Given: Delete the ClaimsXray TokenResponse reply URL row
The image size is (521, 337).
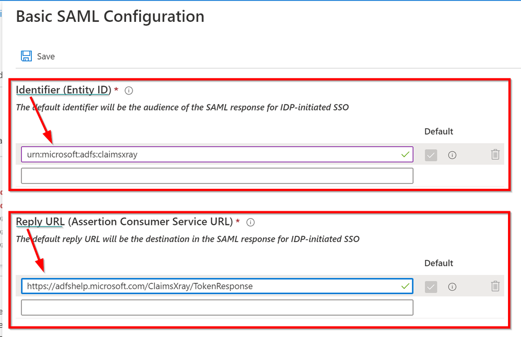Looking at the screenshot, I should pyautogui.click(x=495, y=286).
